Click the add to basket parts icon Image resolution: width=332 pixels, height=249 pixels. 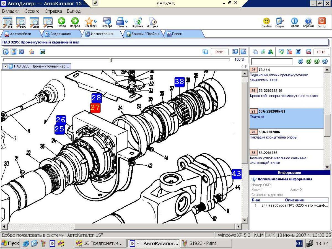pos(263,52)
